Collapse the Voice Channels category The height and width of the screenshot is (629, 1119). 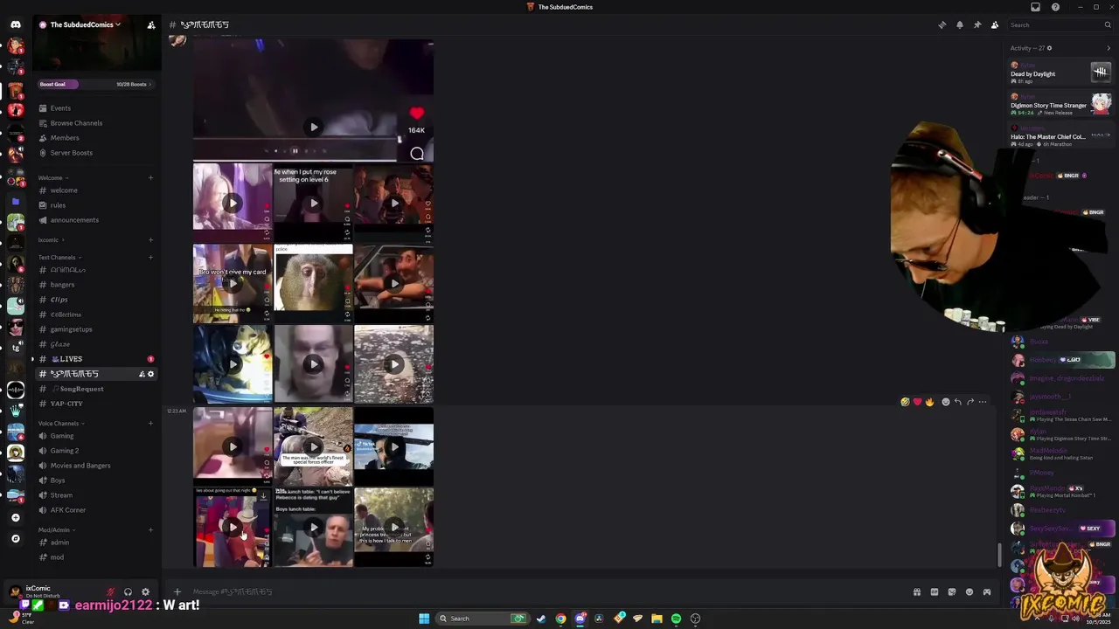point(61,424)
